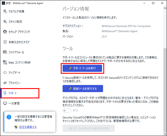Click the secure browsing globe icon
This screenshot has height=136, width=167.
5,32
